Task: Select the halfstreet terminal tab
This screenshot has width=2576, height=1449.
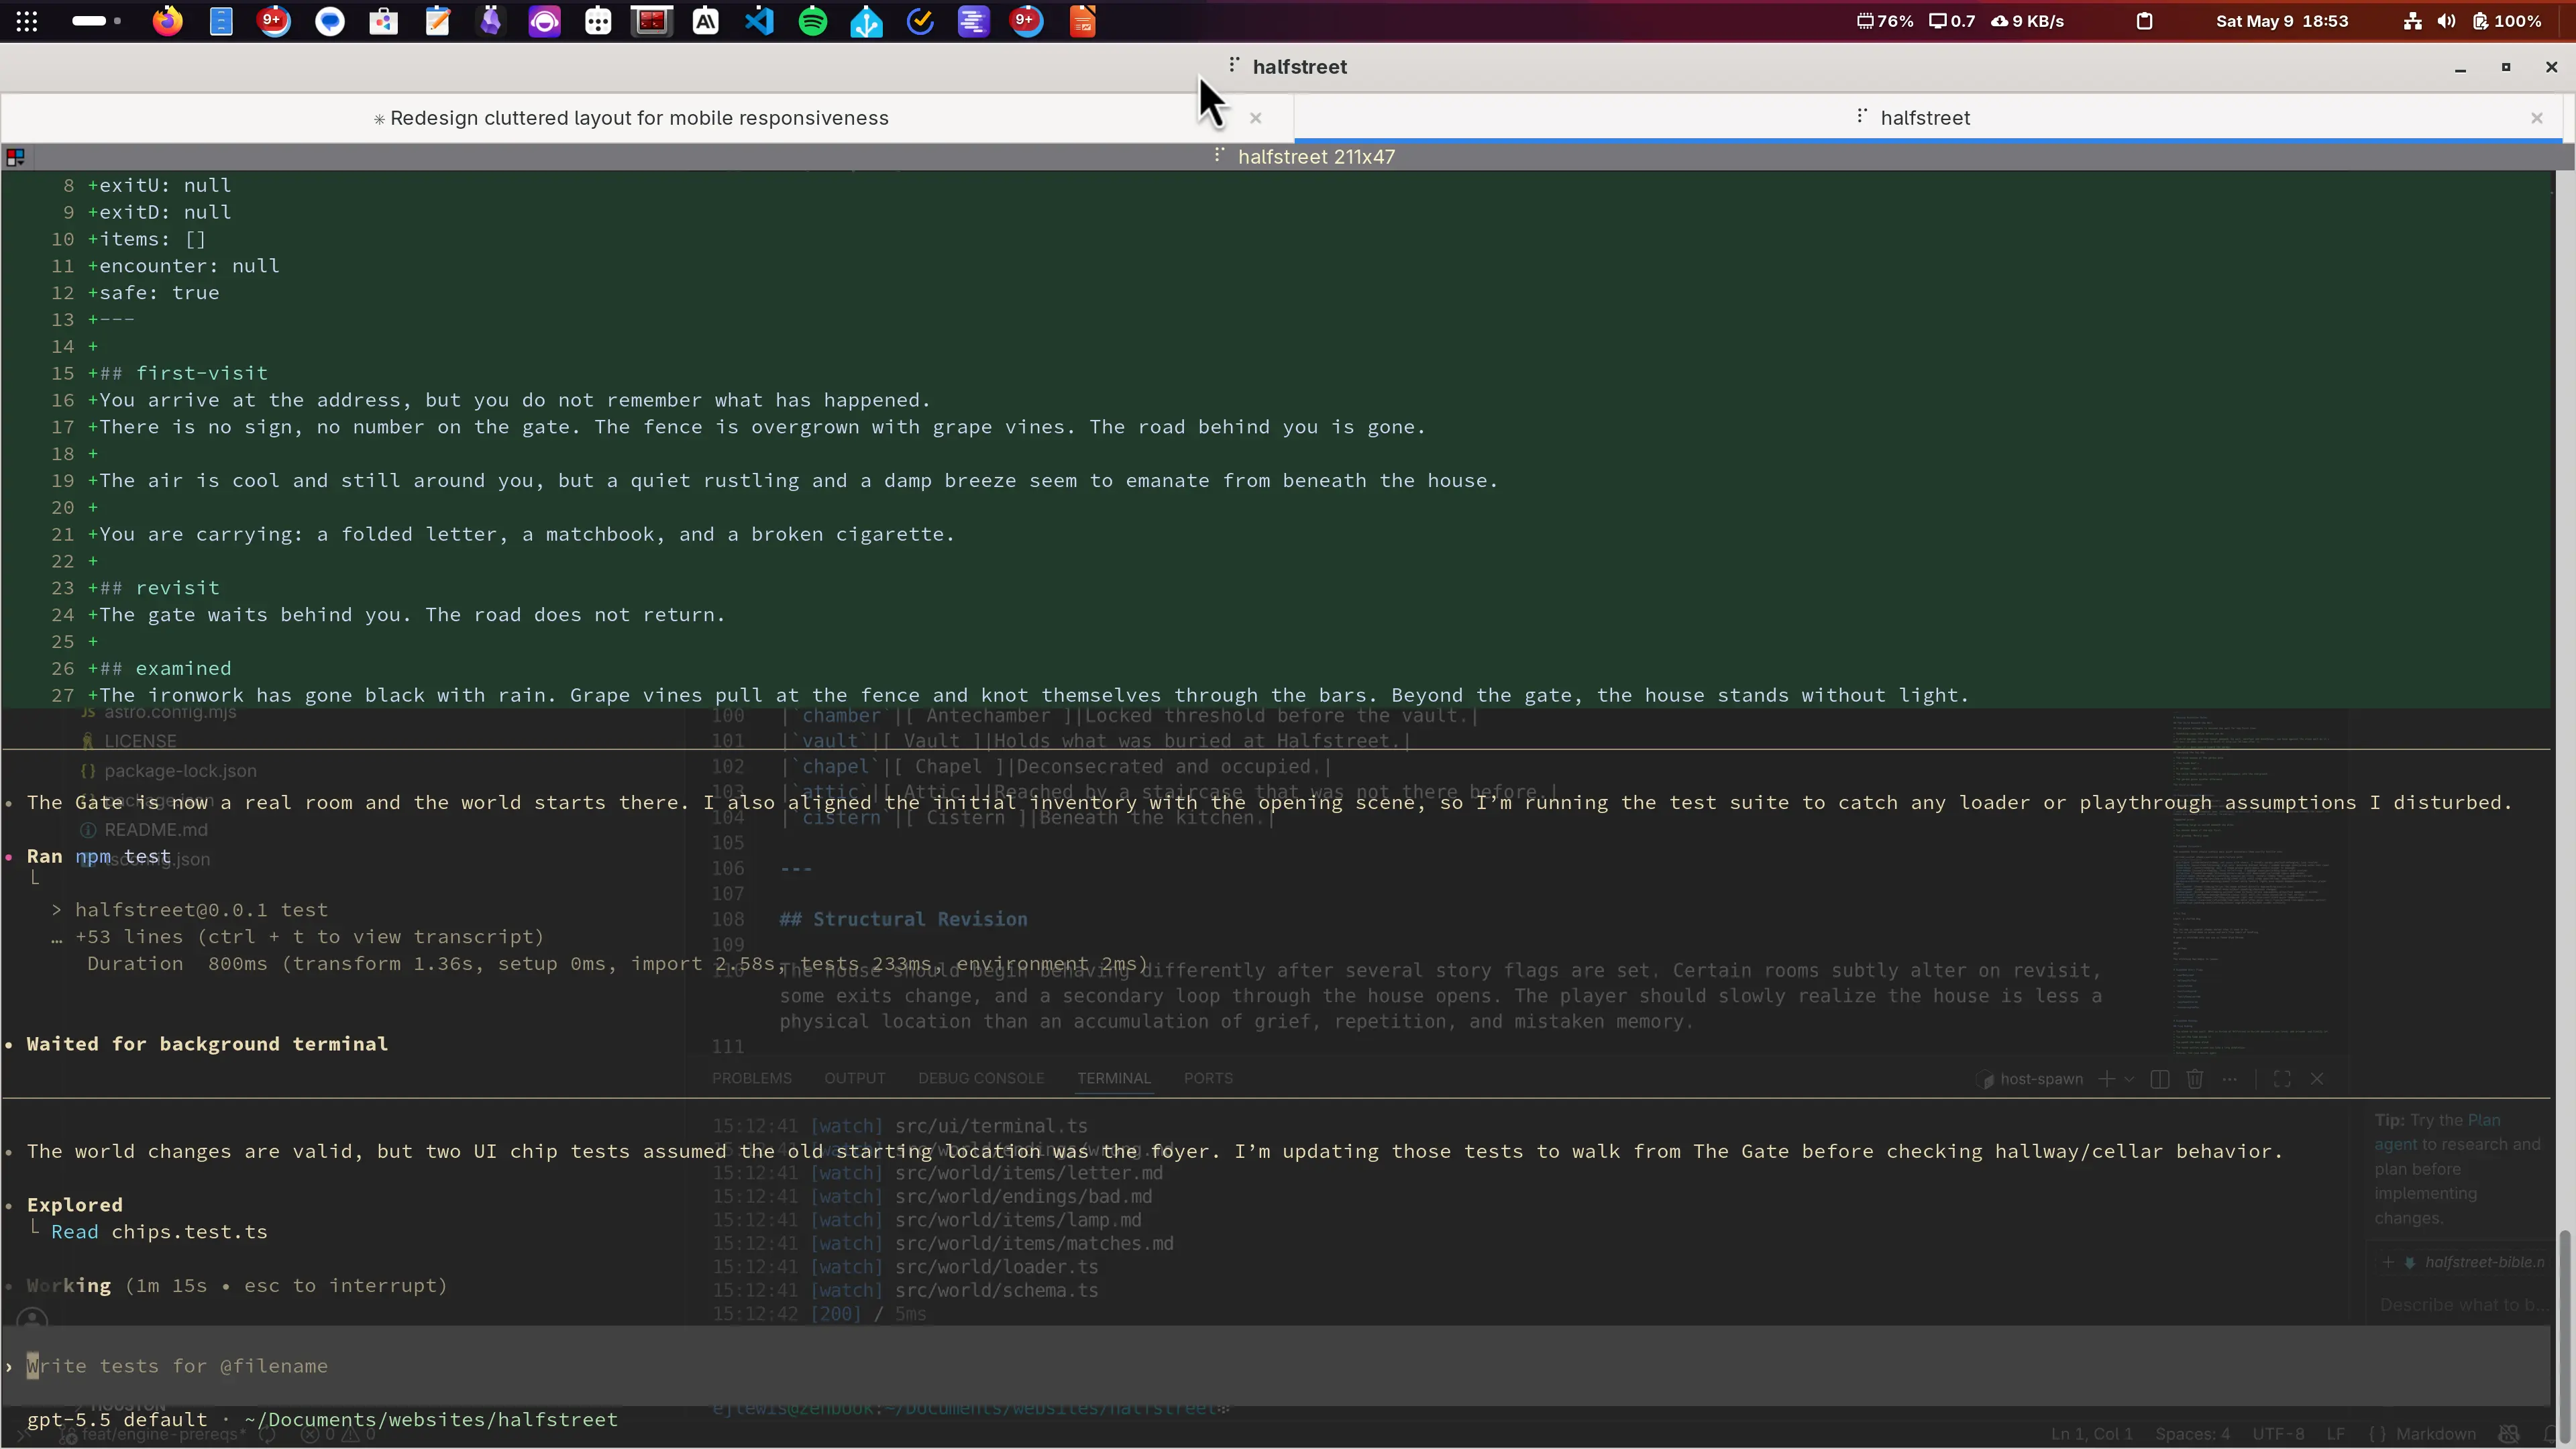Action: coord(1925,118)
